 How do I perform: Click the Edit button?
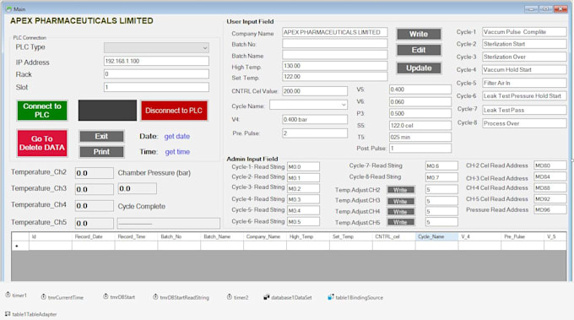[x=419, y=50]
